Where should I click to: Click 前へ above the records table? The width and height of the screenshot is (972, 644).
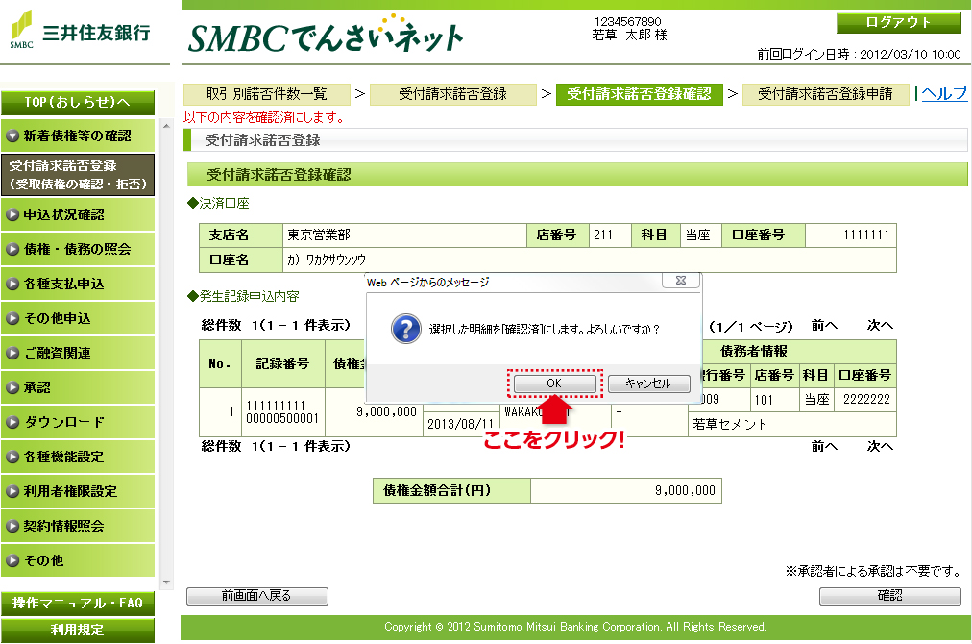[824, 326]
